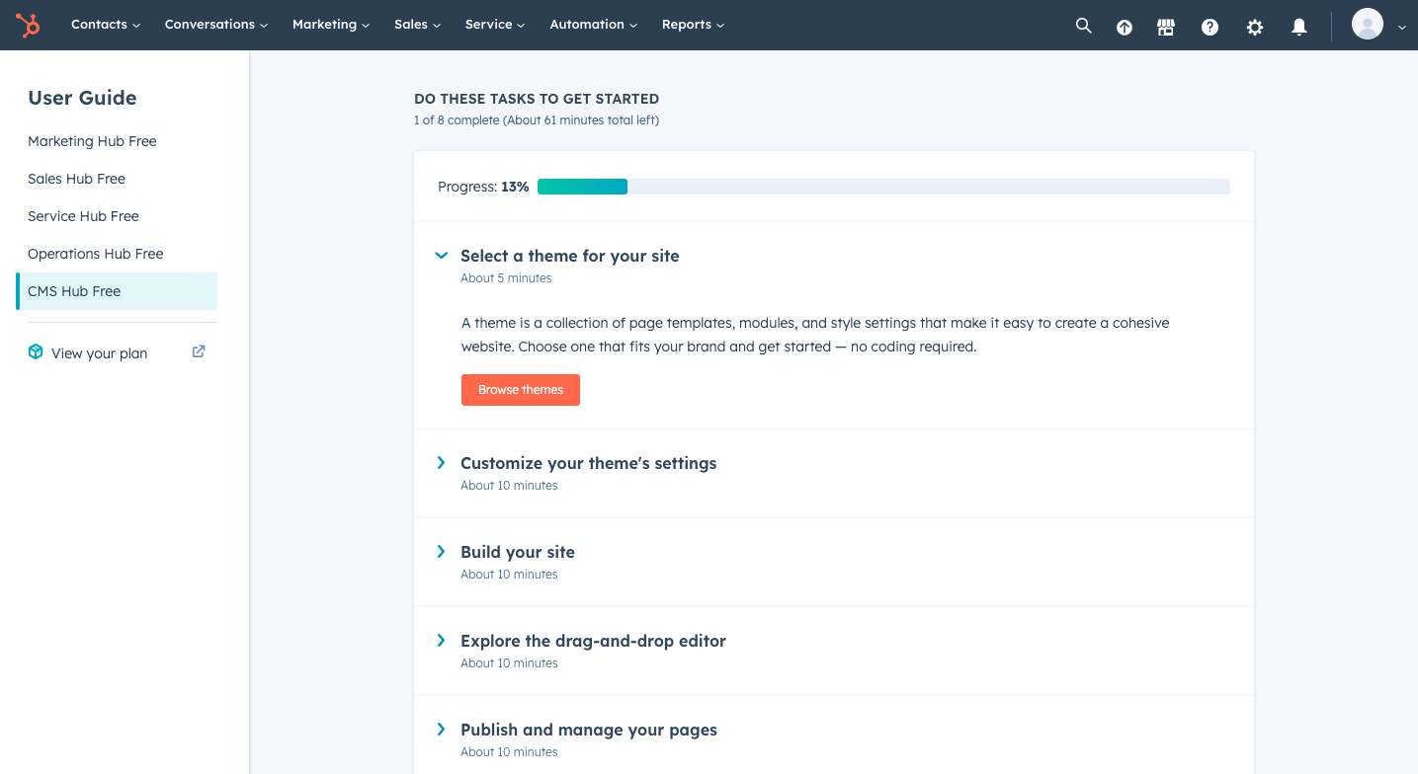Open the Marketplace storefront icon
Viewport: 1418px width, 774px height.
point(1166,27)
